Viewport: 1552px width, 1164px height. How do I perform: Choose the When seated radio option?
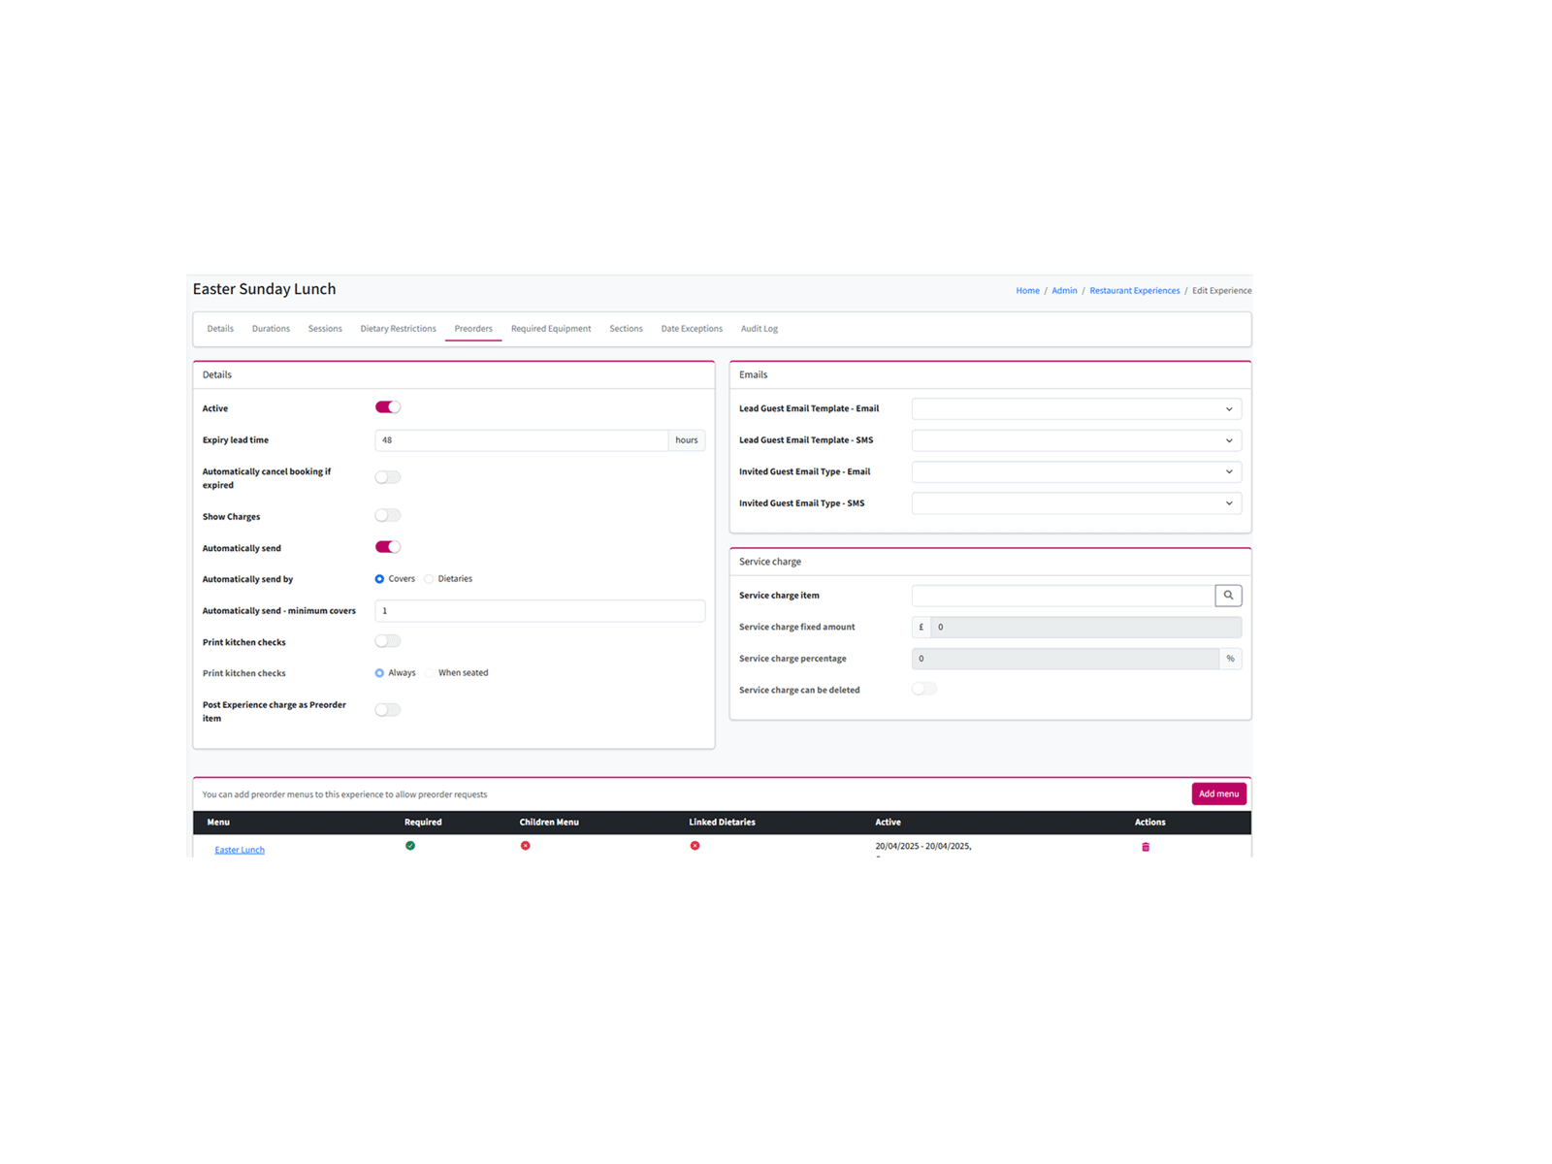[430, 673]
